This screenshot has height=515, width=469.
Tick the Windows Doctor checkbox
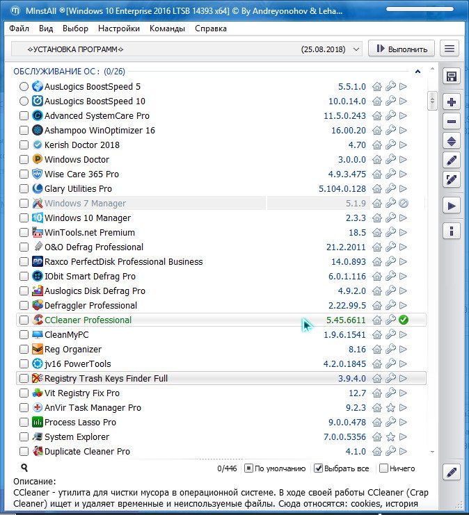[24, 160]
